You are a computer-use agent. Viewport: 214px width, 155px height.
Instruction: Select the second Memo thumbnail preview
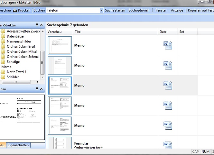pyautogui.click(x=60, y=65)
